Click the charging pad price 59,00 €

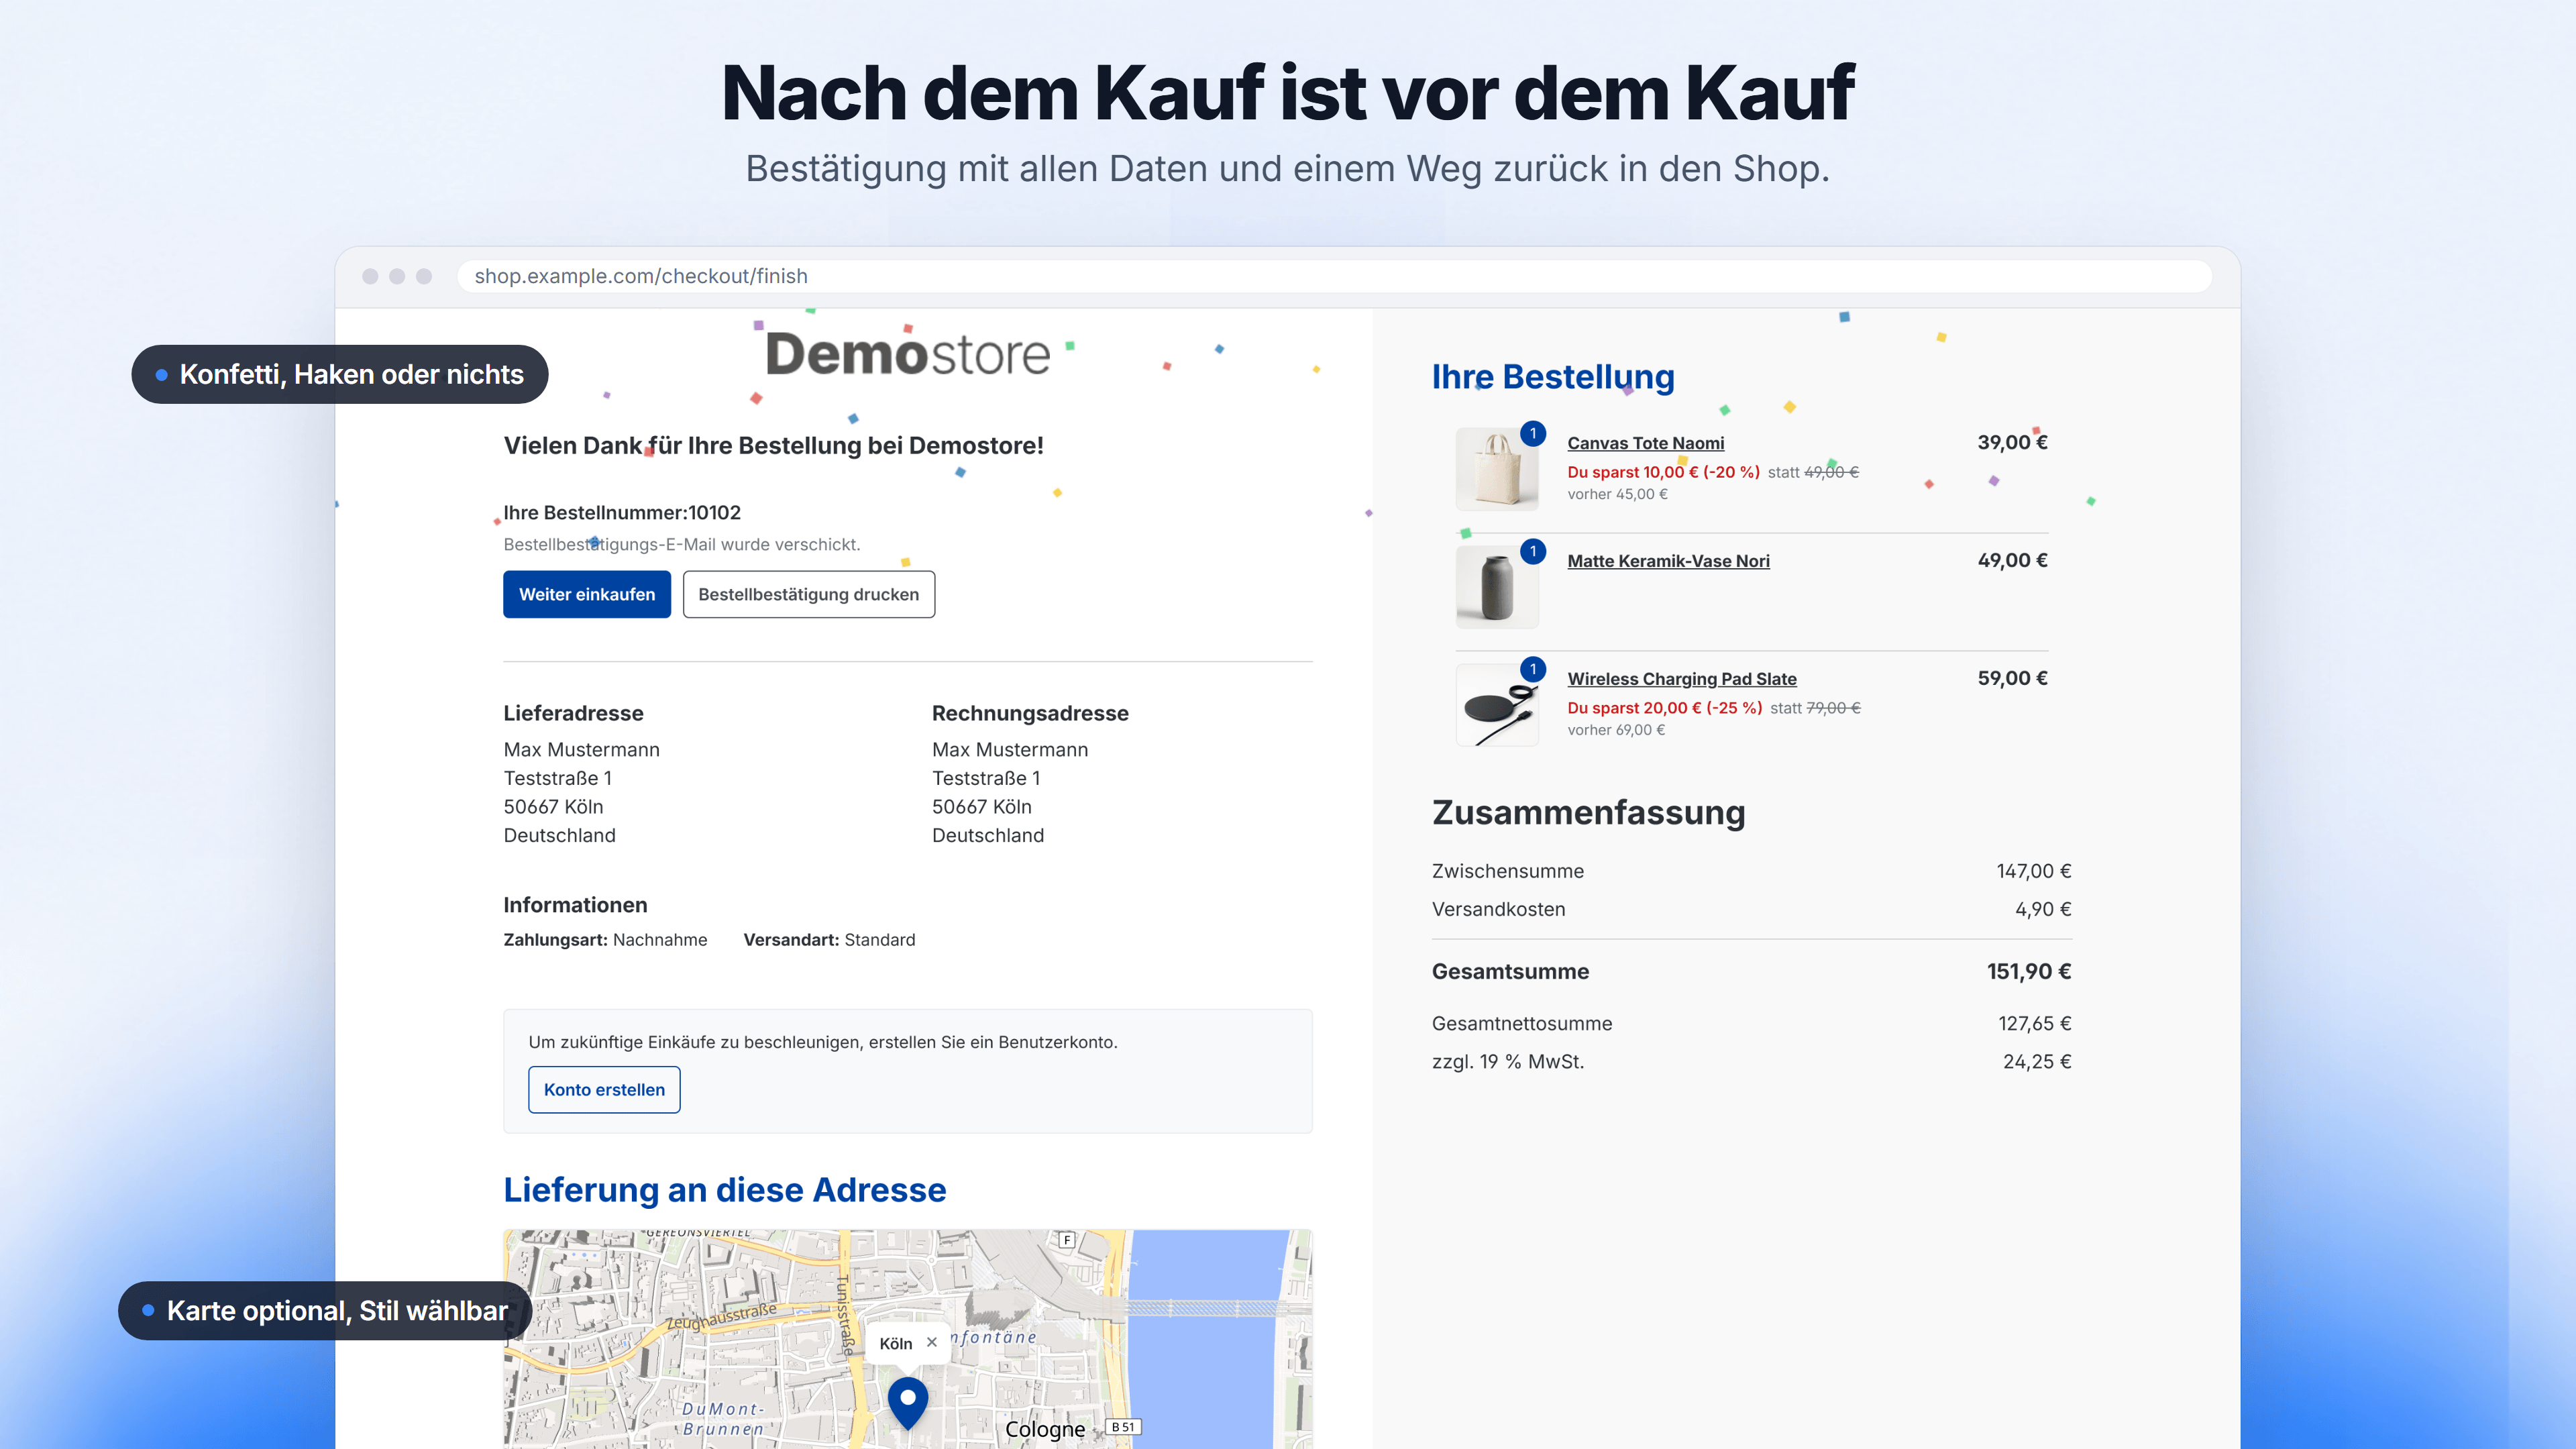tap(2012, 678)
